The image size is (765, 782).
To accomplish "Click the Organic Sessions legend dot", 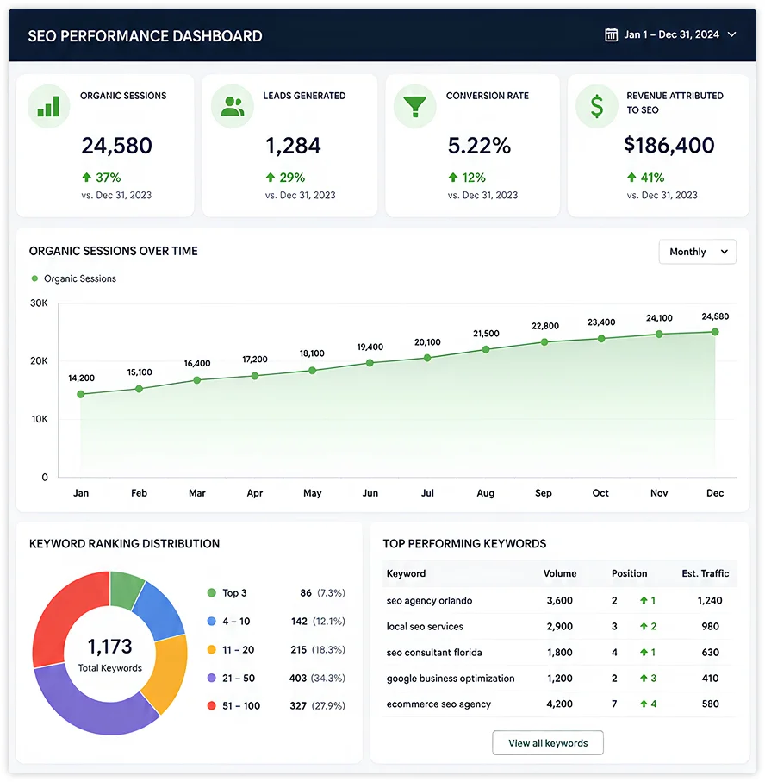I will tap(34, 278).
